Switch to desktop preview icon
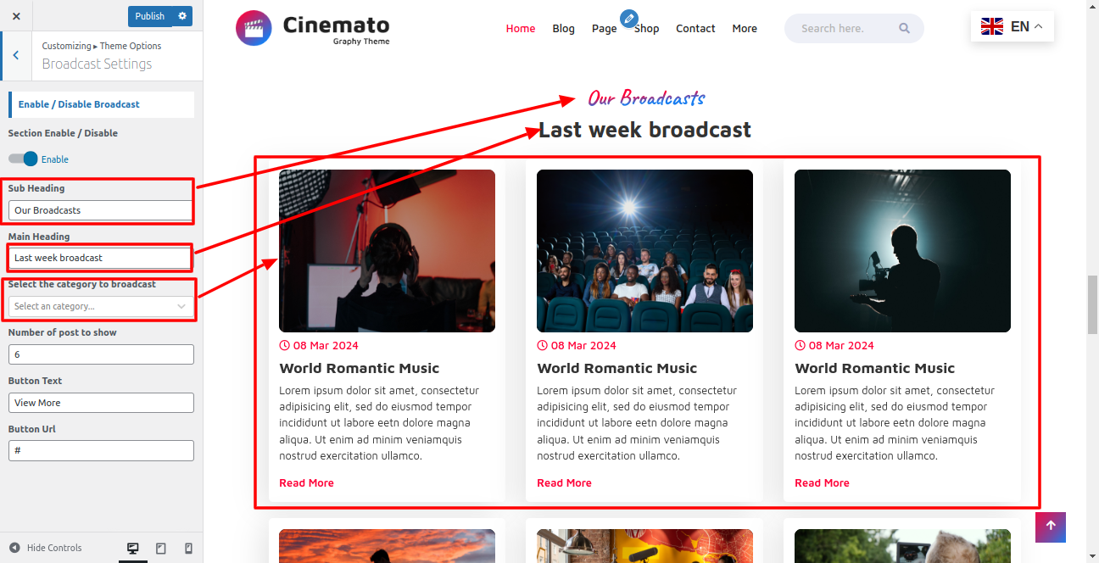Viewport: 1099px width, 563px height. tap(133, 549)
